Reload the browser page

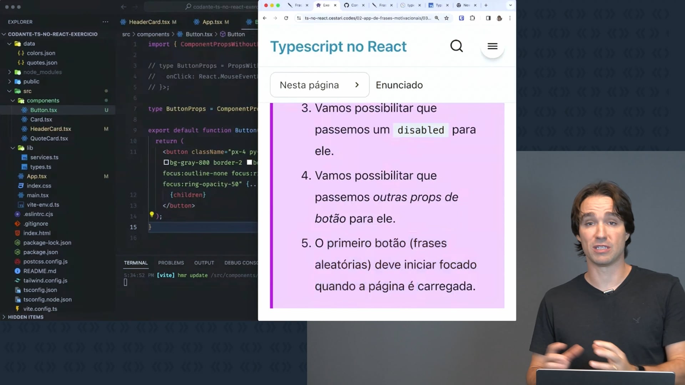pos(286,18)
